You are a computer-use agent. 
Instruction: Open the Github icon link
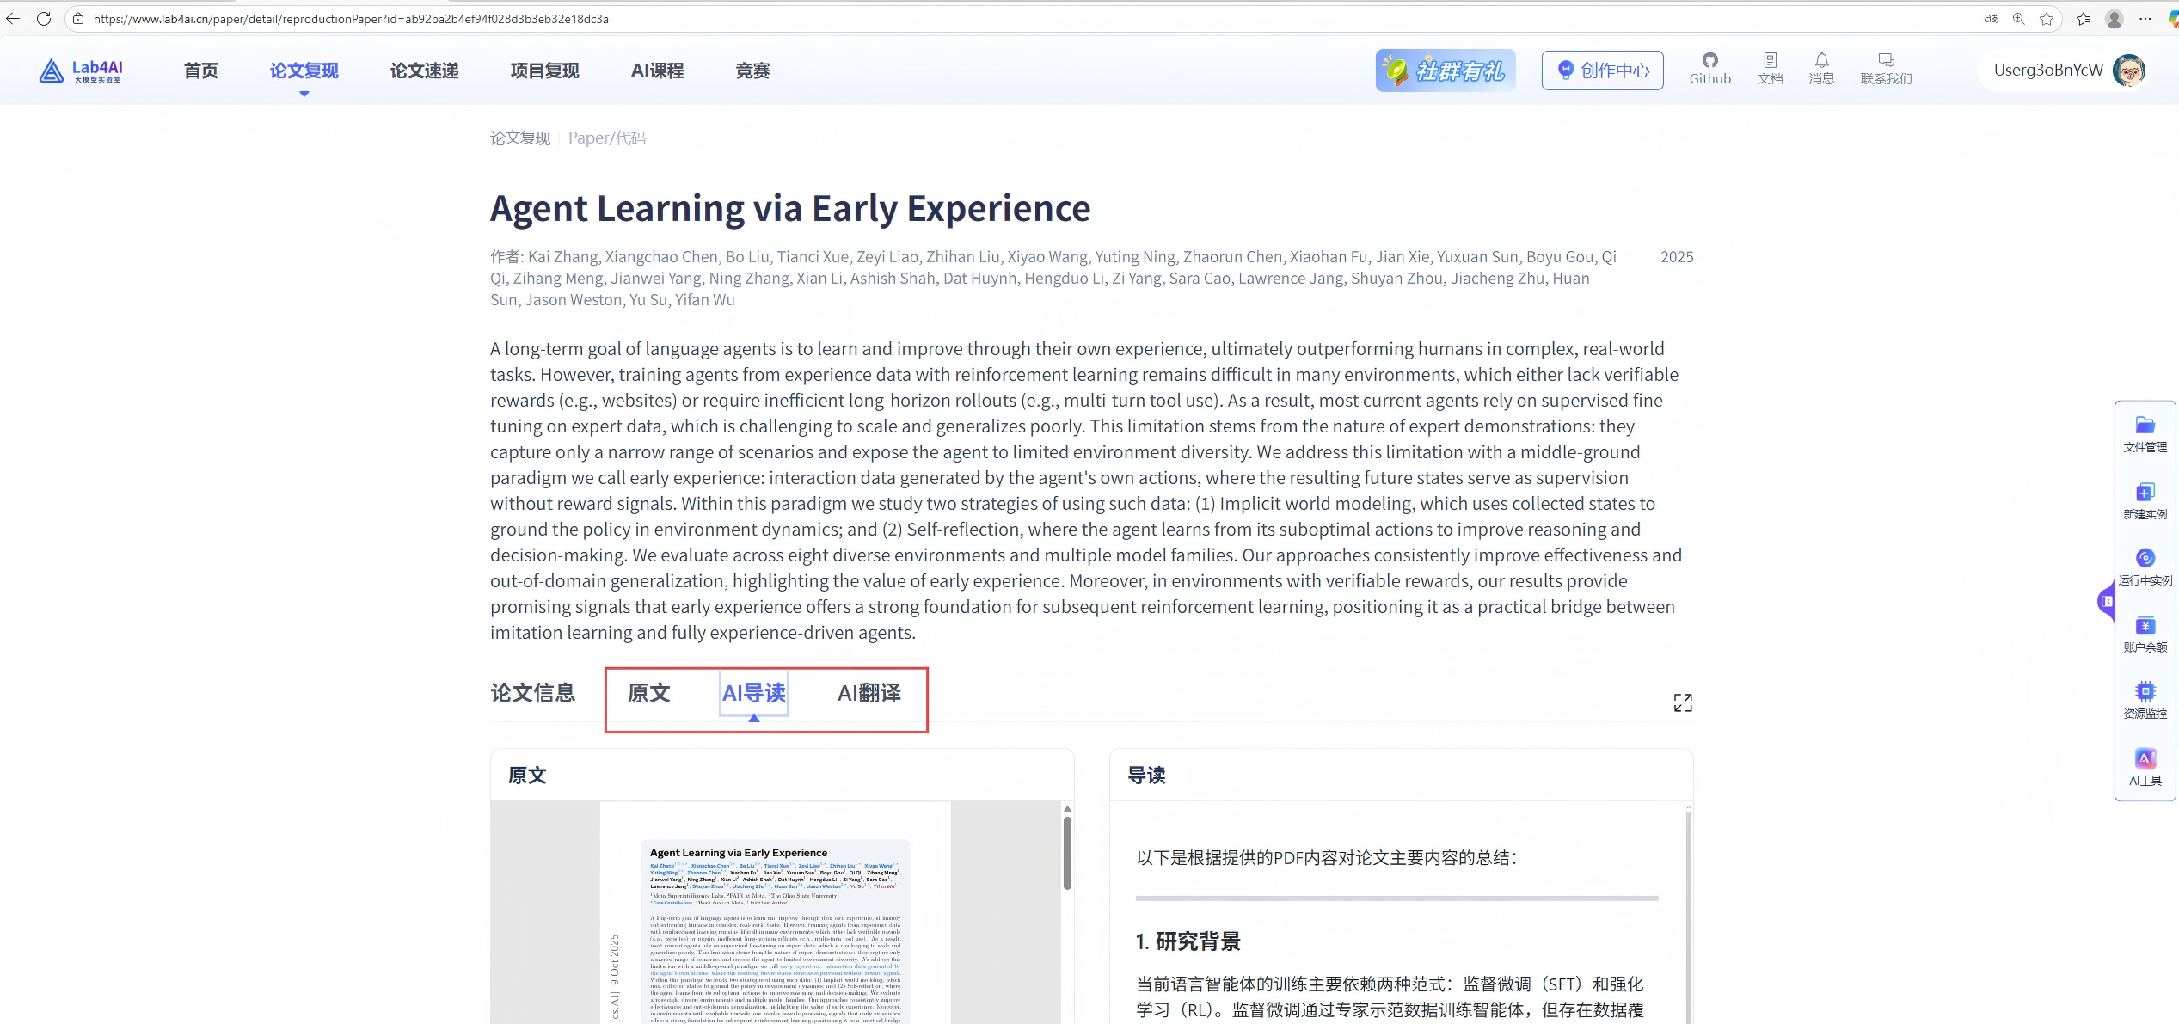pos(1709,69)
